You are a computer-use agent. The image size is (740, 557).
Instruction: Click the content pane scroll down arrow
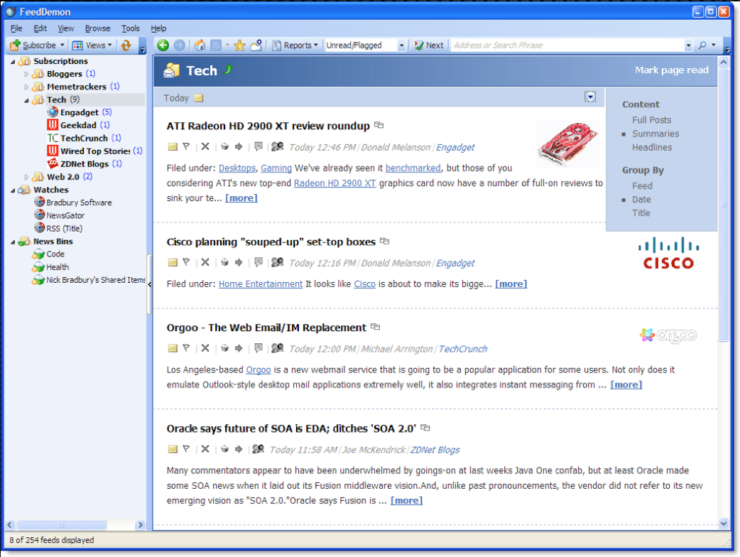point(723,523)
